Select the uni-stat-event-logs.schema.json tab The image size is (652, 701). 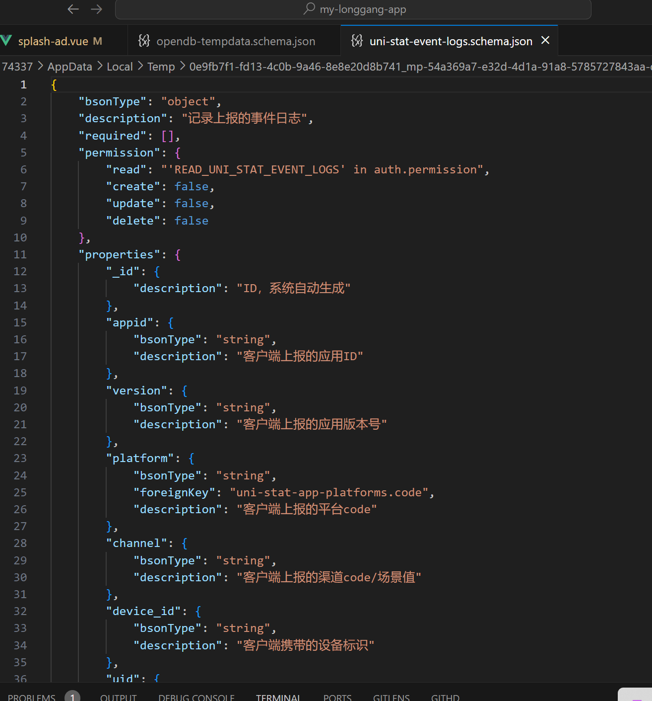point(450,41)
